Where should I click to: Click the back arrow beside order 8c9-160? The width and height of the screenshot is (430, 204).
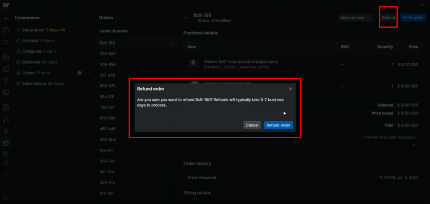pyautogui.click(x=186, y=18)
